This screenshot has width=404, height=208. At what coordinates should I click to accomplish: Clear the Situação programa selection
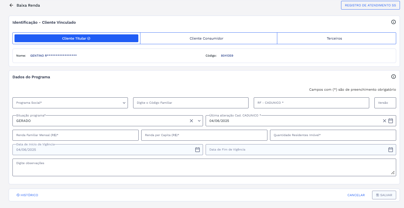pyautogui.click(x=191, y=121)
